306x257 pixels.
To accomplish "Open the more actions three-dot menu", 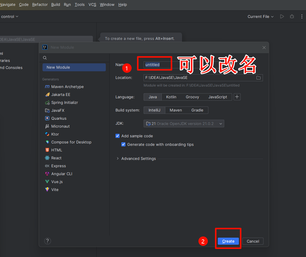I will coord(302,17).
